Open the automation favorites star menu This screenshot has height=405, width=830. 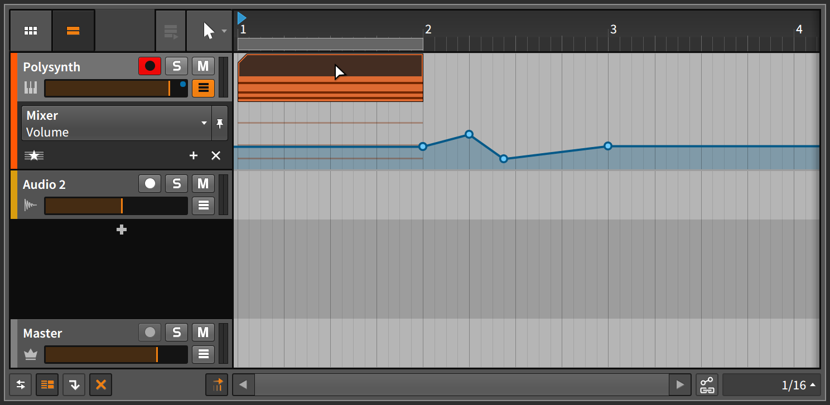coord(34,155)
